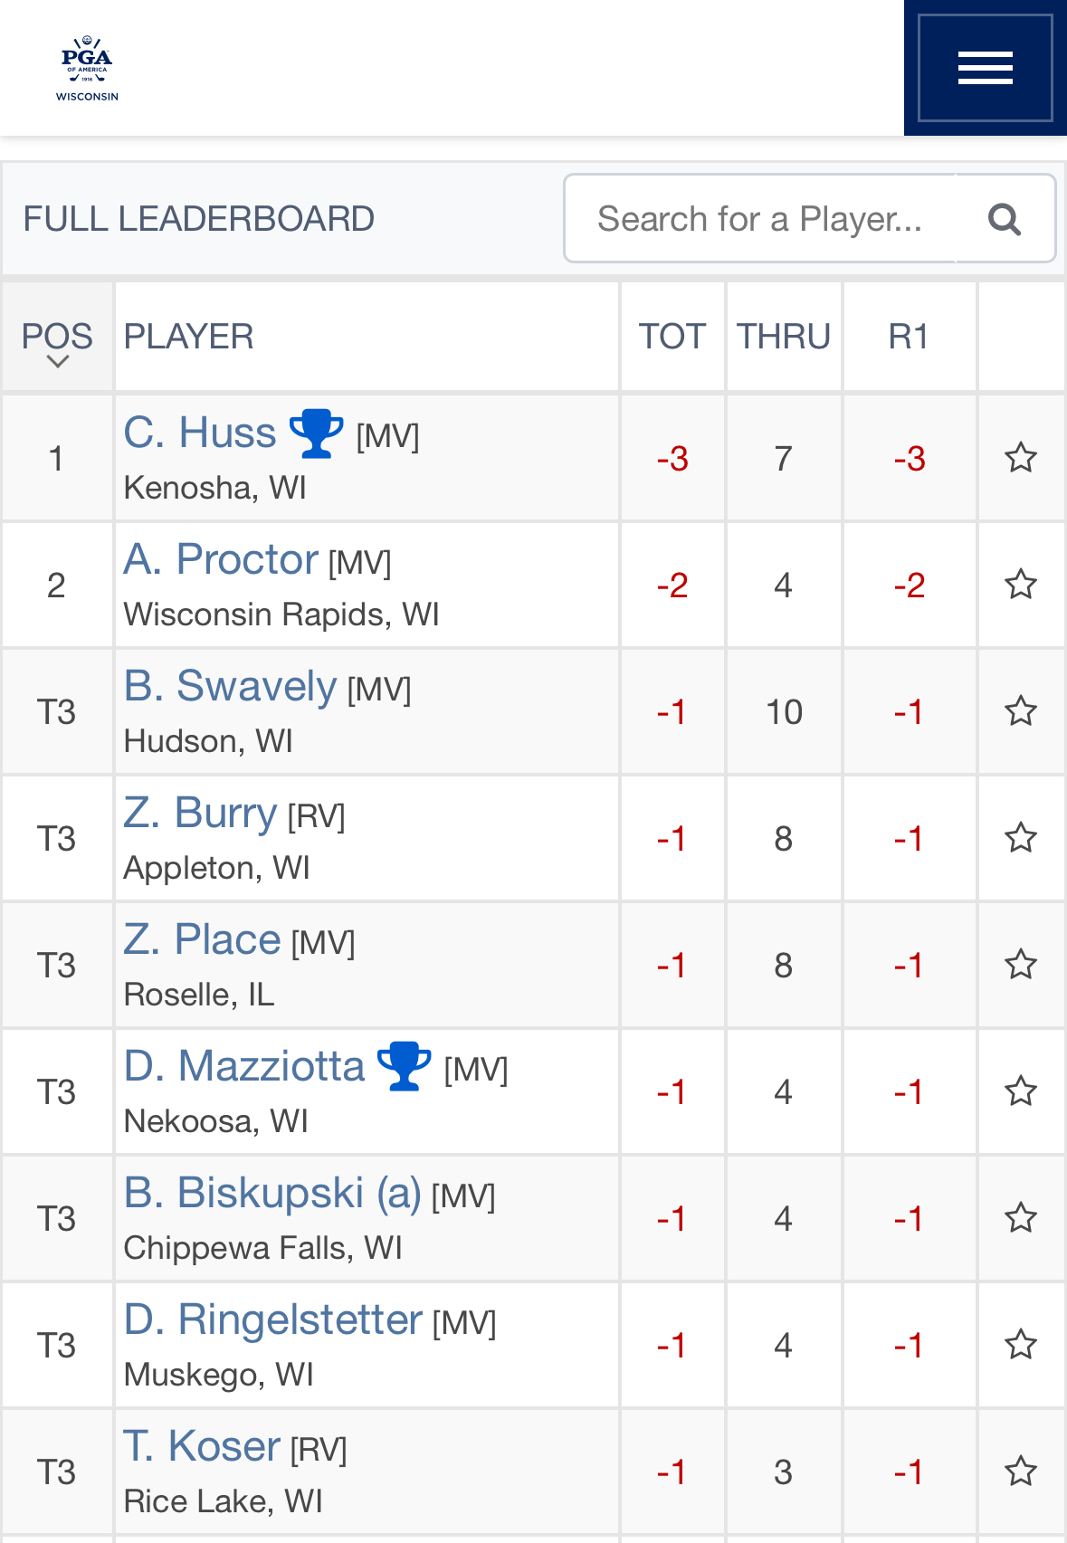Click the Search for a Player field
Image resolution: width=1067 pixels, height=1543 pixels.
coord(760,219)
